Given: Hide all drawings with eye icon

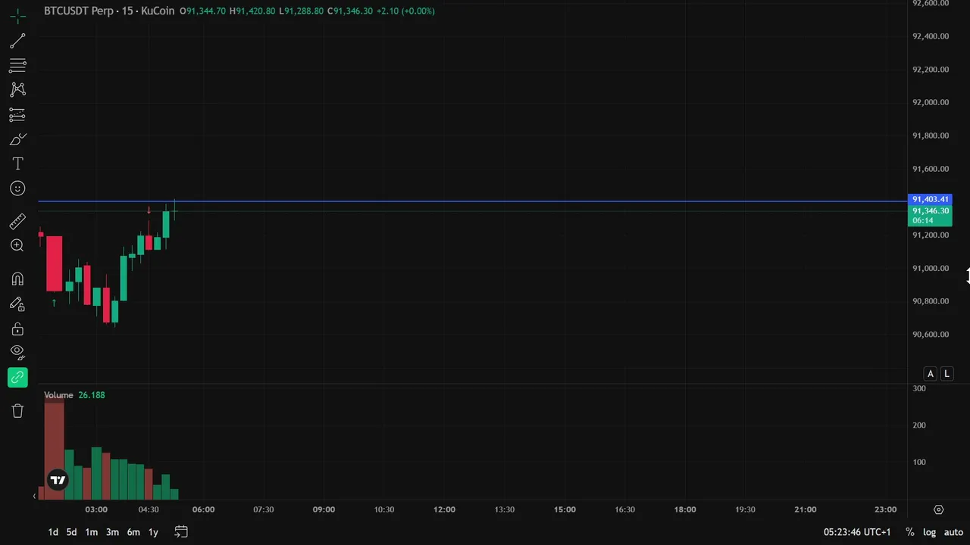Looking at the screenshot, I should coord(17,352).
